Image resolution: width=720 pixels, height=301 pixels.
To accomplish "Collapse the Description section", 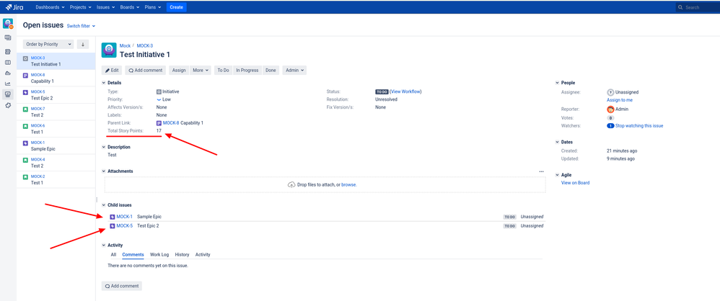I will (104, 147).
